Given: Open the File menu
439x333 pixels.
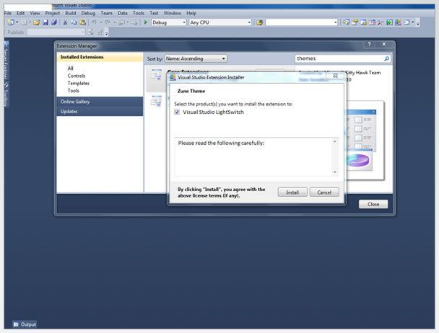Looking at the screenshot, I should coord(8,13).
